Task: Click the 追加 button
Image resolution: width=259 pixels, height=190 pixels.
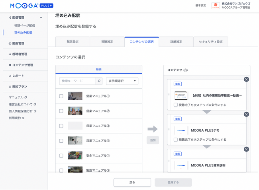Action: pyautogui.click(x=153, y=140)
